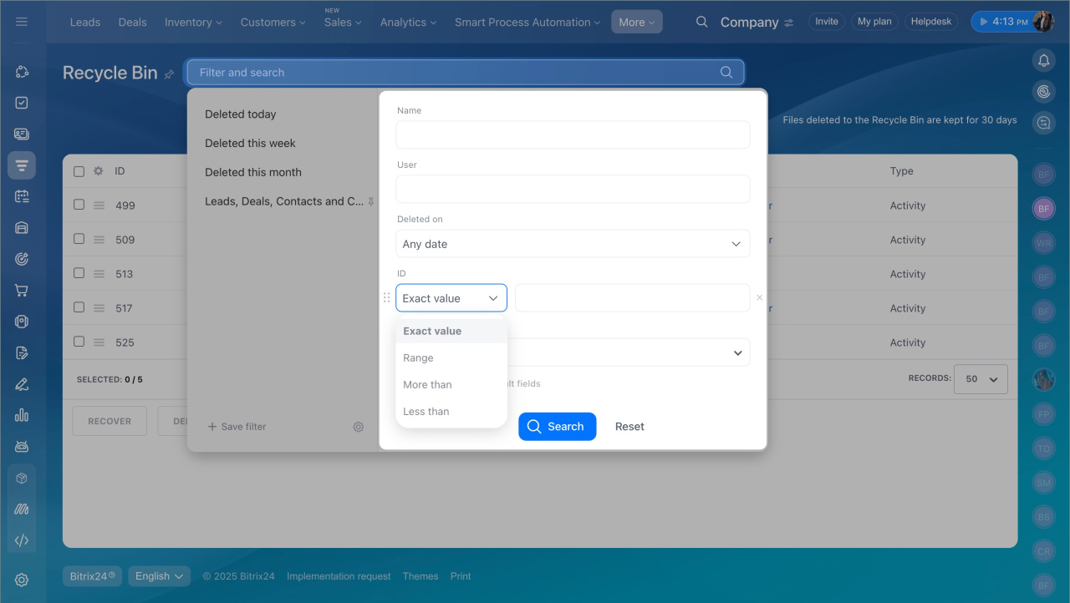Image resolution: width=1070 pixels, height=603 pixels.
Task: Open the calendar icon in left sidebar
Action: point(22,196)
